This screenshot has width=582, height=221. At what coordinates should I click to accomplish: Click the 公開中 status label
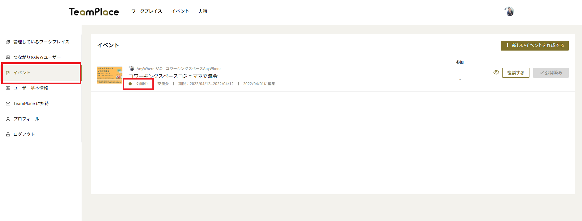[142, 84]
